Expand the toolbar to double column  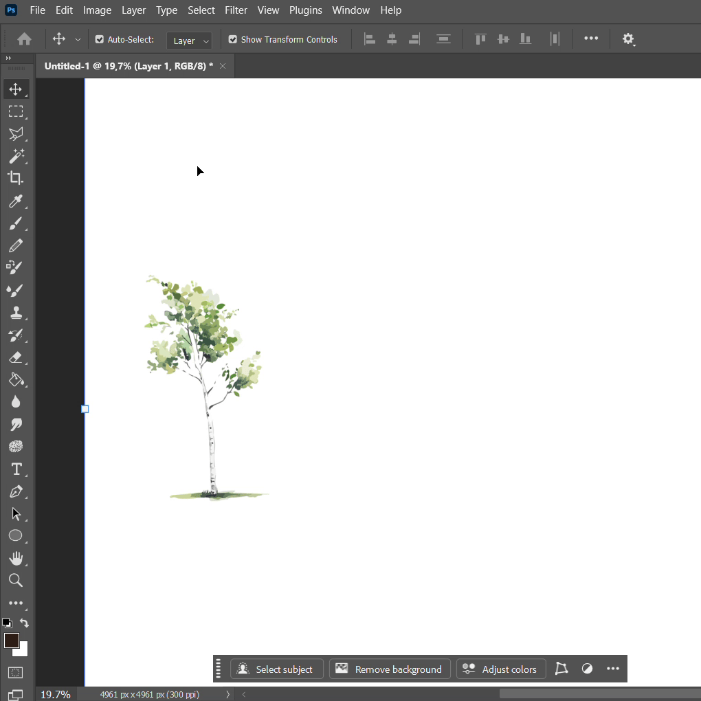click(8, 58)
